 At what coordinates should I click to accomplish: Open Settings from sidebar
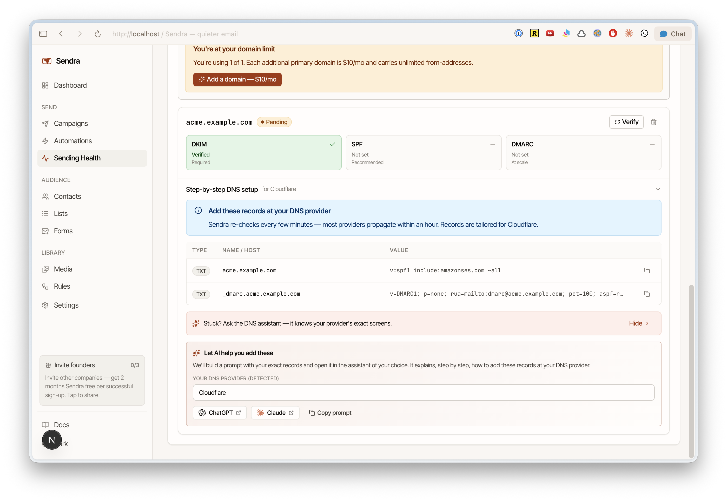coord(92,306)
